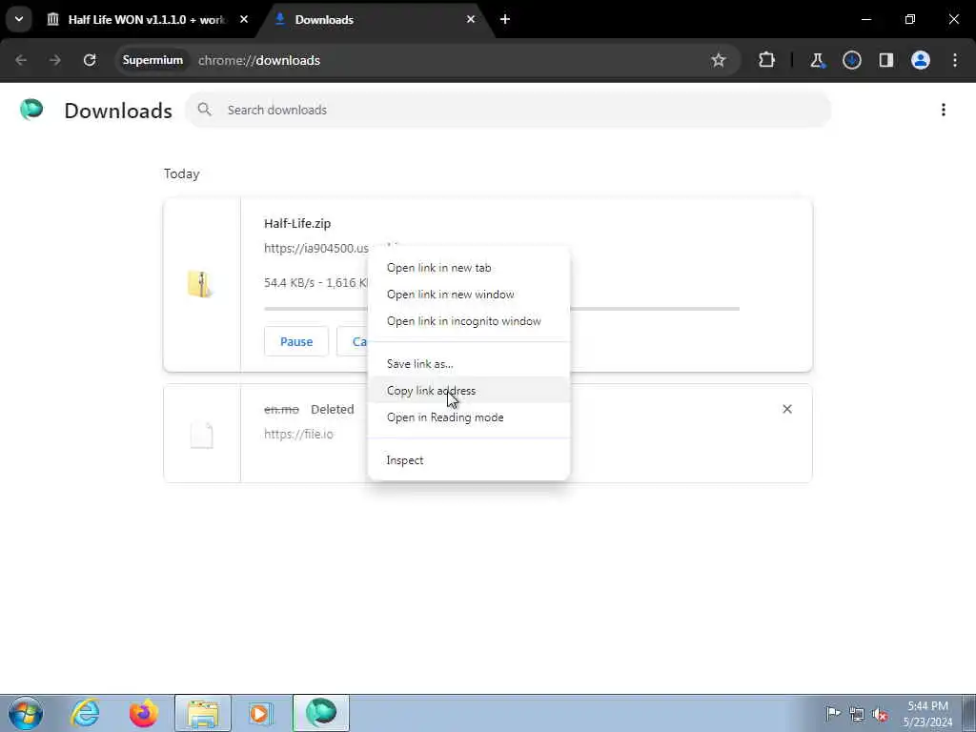
Task: Pause the Half-Life.zip download
Action: pyautogui.click(x=296, y=342)
